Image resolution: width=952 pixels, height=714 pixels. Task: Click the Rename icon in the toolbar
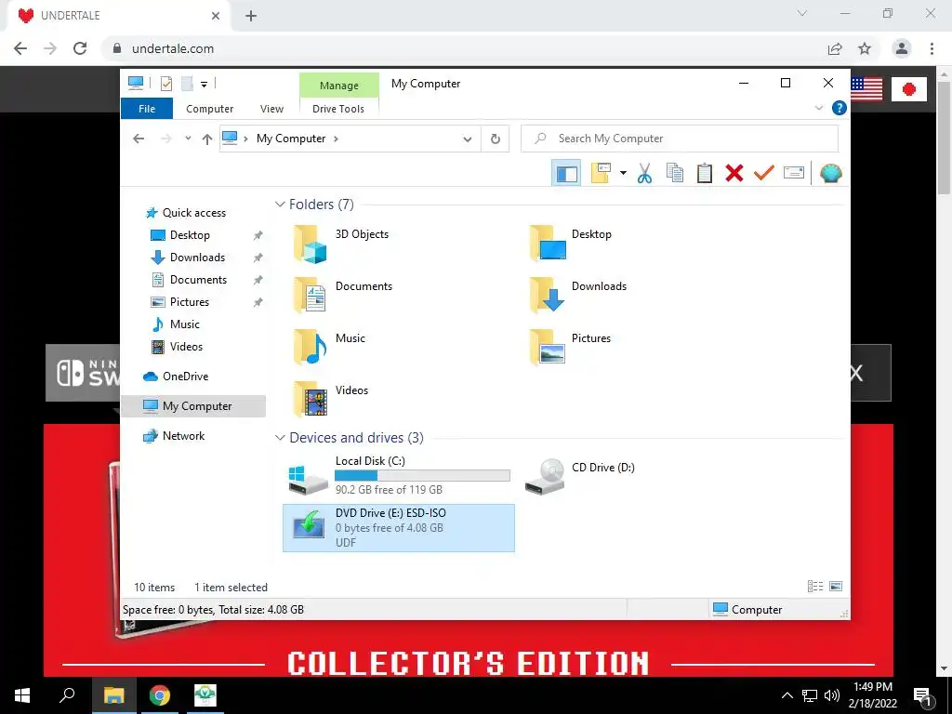click(x=794, y=174)
